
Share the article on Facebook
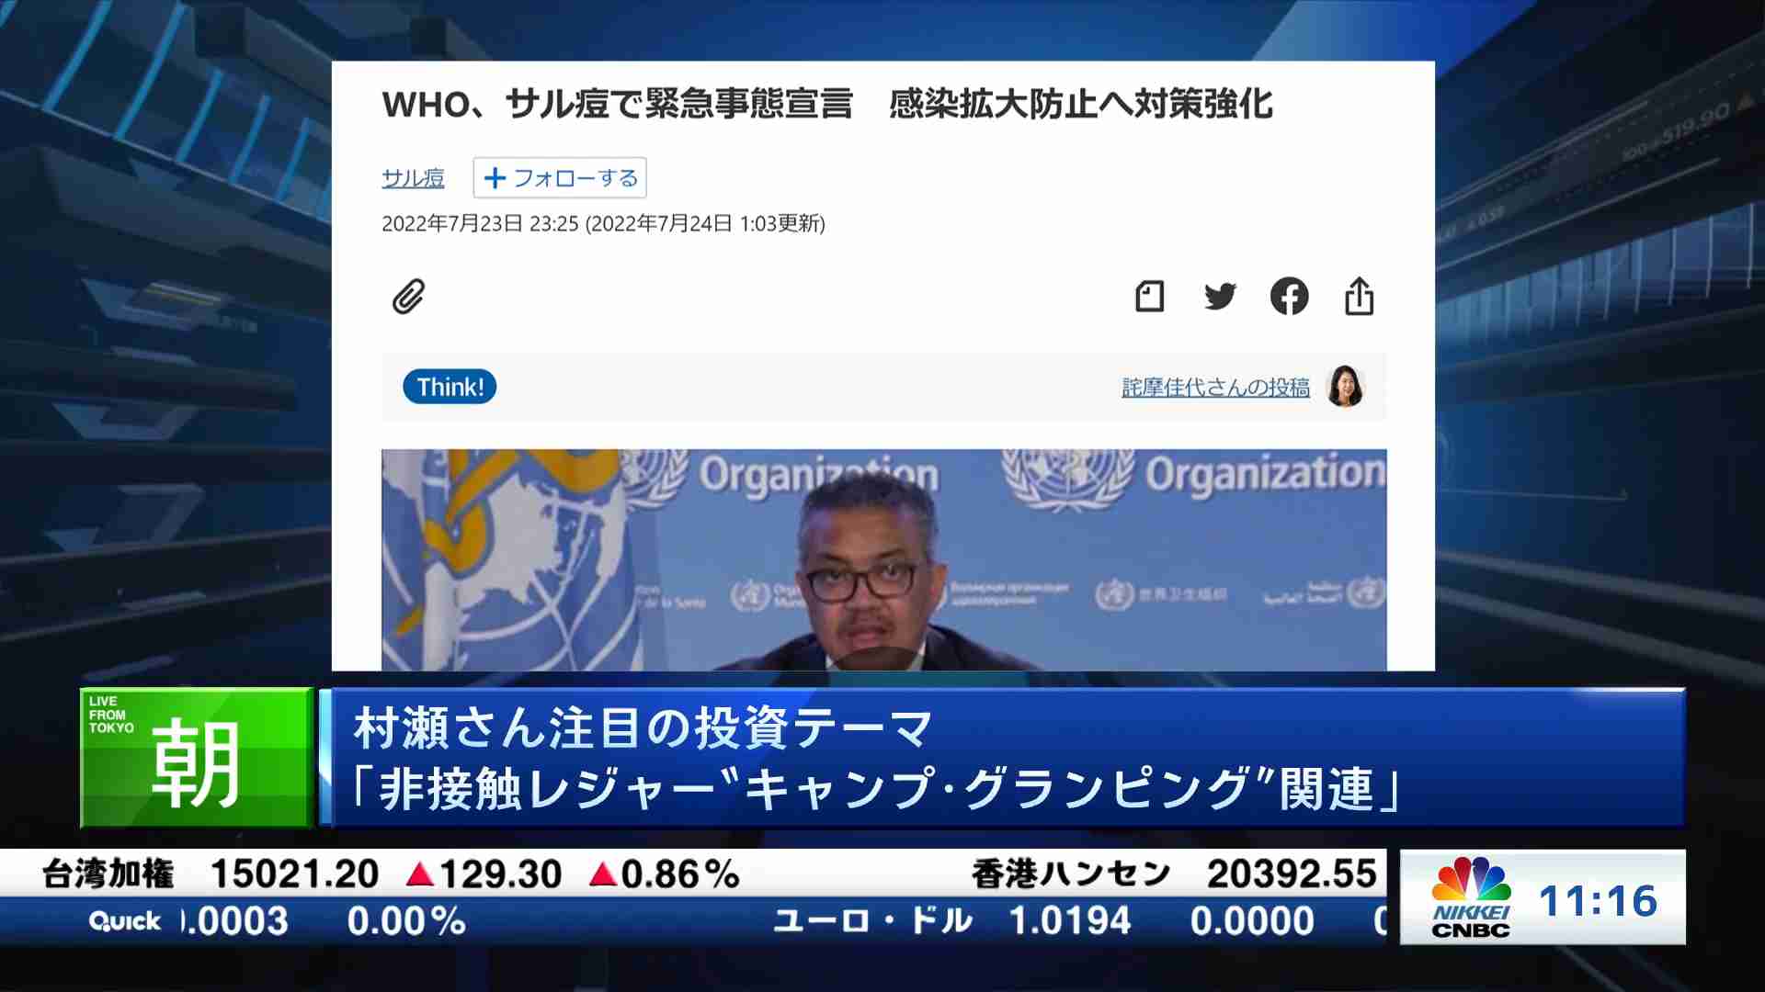point(1289,297)
